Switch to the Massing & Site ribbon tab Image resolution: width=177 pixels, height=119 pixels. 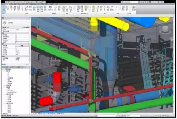33,4
